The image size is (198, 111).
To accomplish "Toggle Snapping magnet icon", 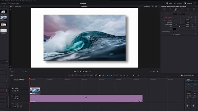I will (96, 75).
